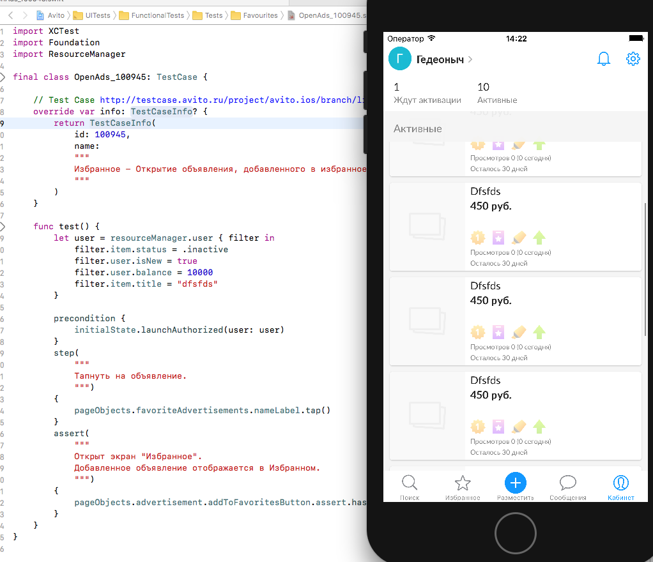The width and height of the screenshot is (653, 562).
Task: Open Поиск search tab icon
Action: pos(410,483)
